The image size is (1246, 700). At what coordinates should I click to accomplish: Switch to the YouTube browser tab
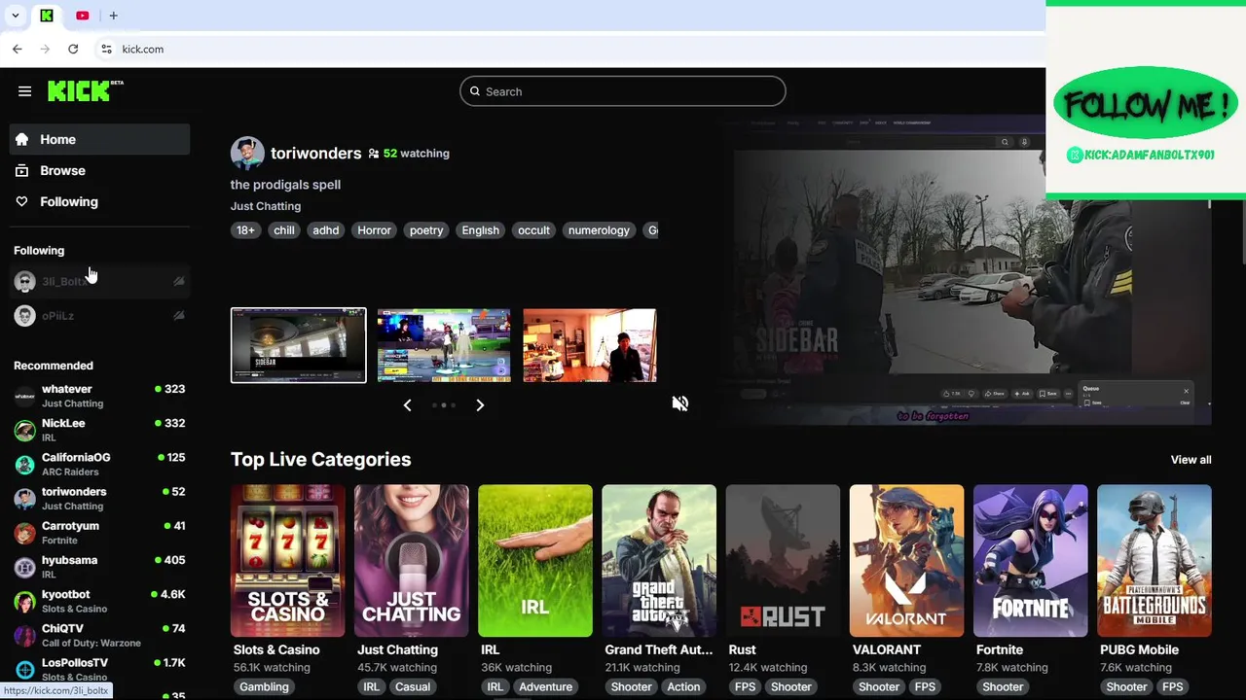click(82, 16)
